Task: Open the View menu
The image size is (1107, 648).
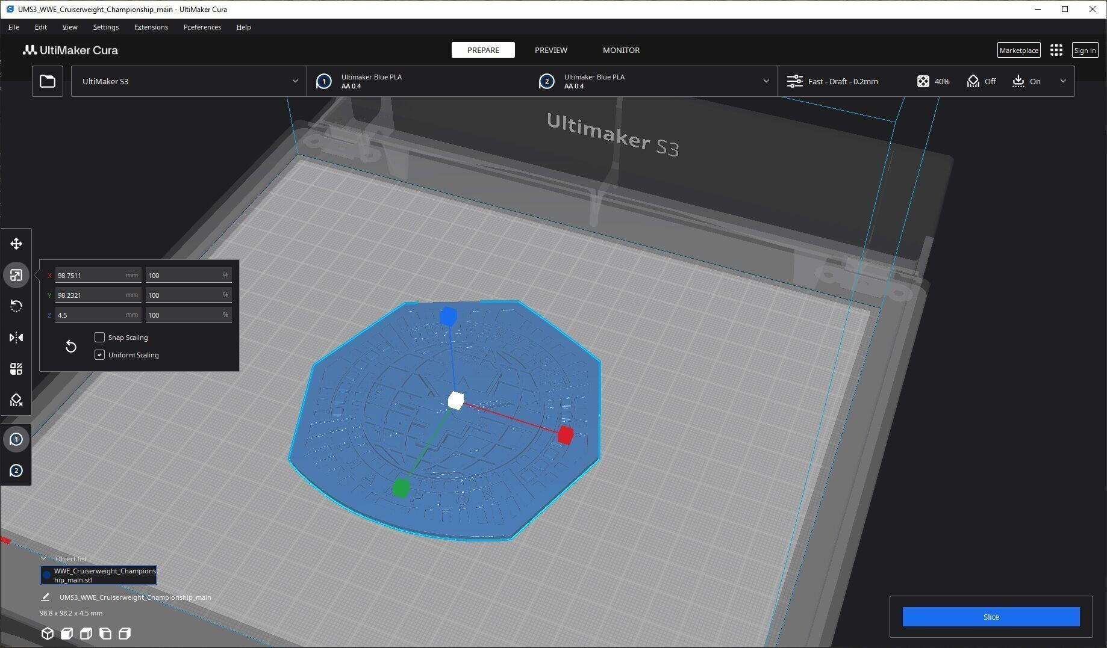Action: (70, 27)
